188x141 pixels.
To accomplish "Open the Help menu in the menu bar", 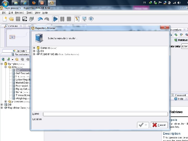I will tap(45, 13).
